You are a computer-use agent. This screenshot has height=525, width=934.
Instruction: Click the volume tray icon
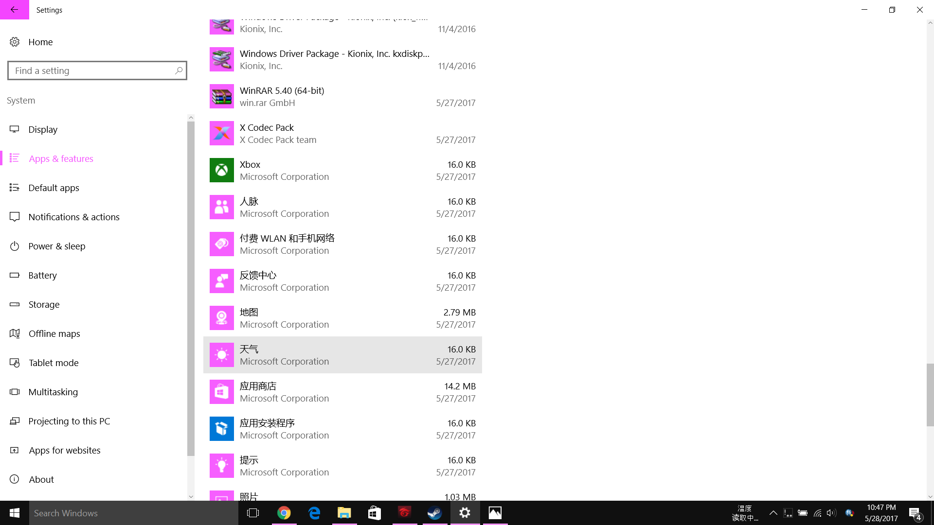831,513
